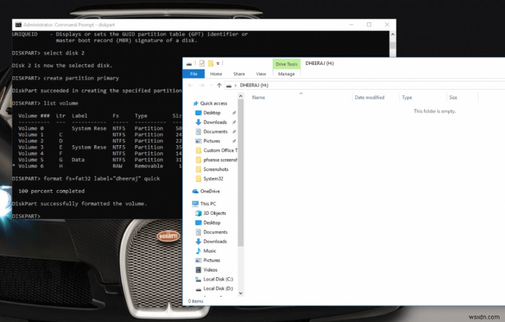This screenshot has height=322, width=505.
Task: Open the Manage ribbon tab
Action: click(x=287, y=74)
